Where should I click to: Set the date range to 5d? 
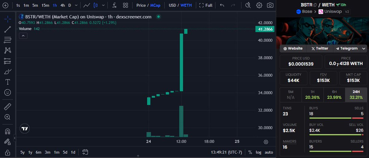tap(65, 152)
